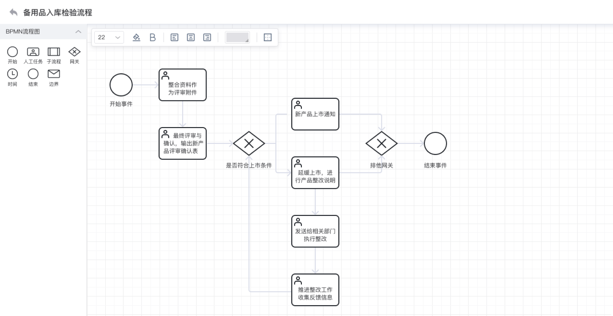
Task: Toggle bold text formatting
Action: [x=153, y=37]
